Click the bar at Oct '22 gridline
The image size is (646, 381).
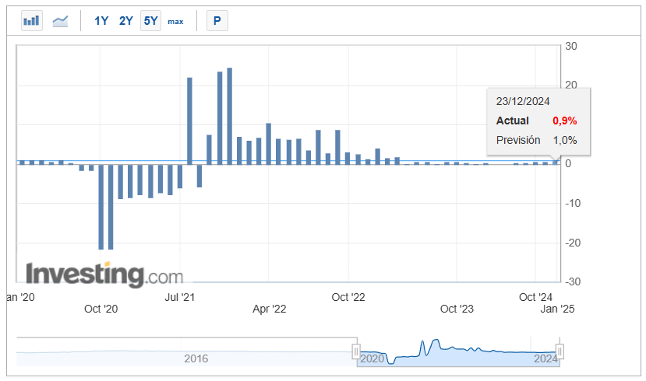click(x=348, y=159)
